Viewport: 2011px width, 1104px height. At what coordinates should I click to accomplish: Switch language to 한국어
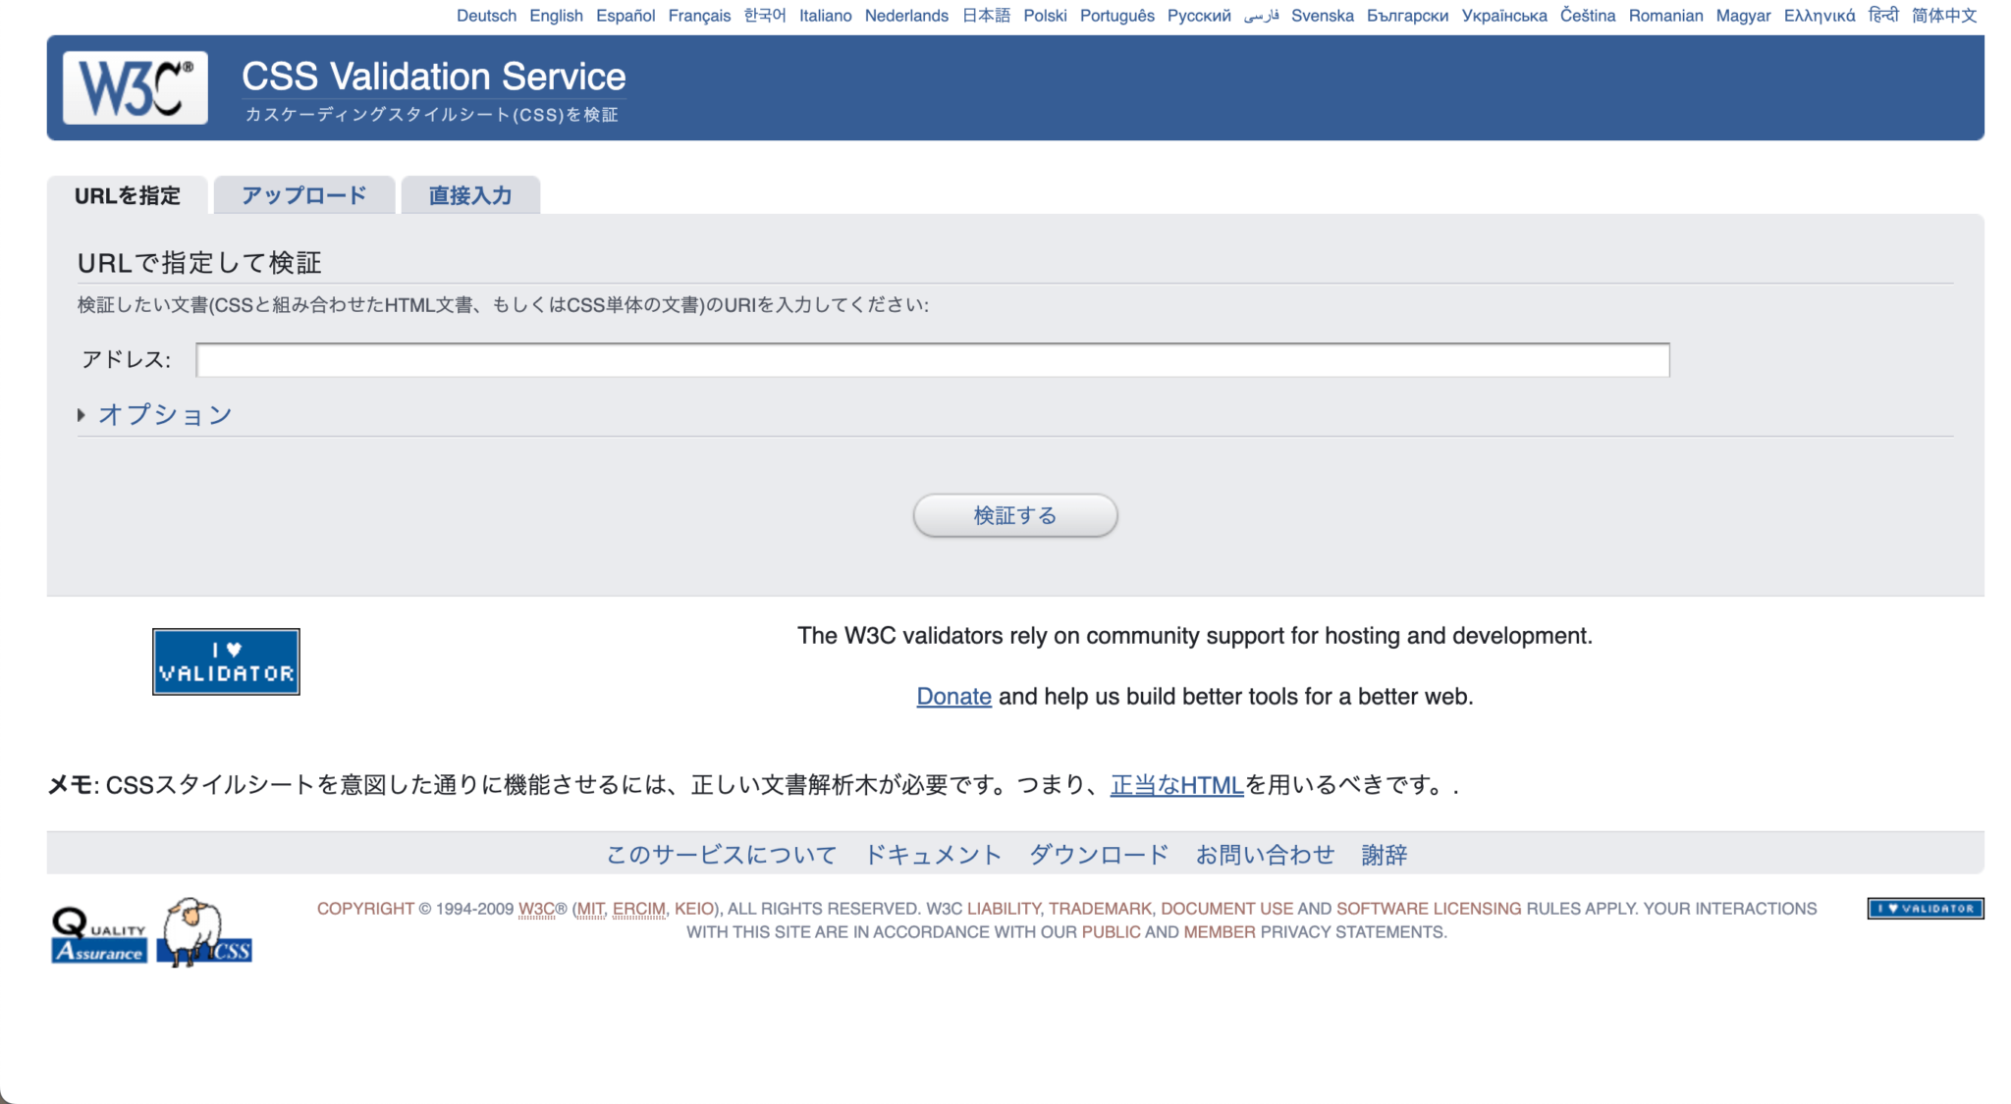coord(765,16)
